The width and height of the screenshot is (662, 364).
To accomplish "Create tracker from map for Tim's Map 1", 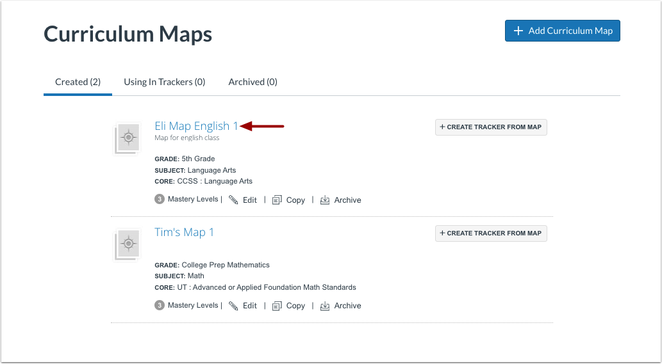I will pos(491,233).
